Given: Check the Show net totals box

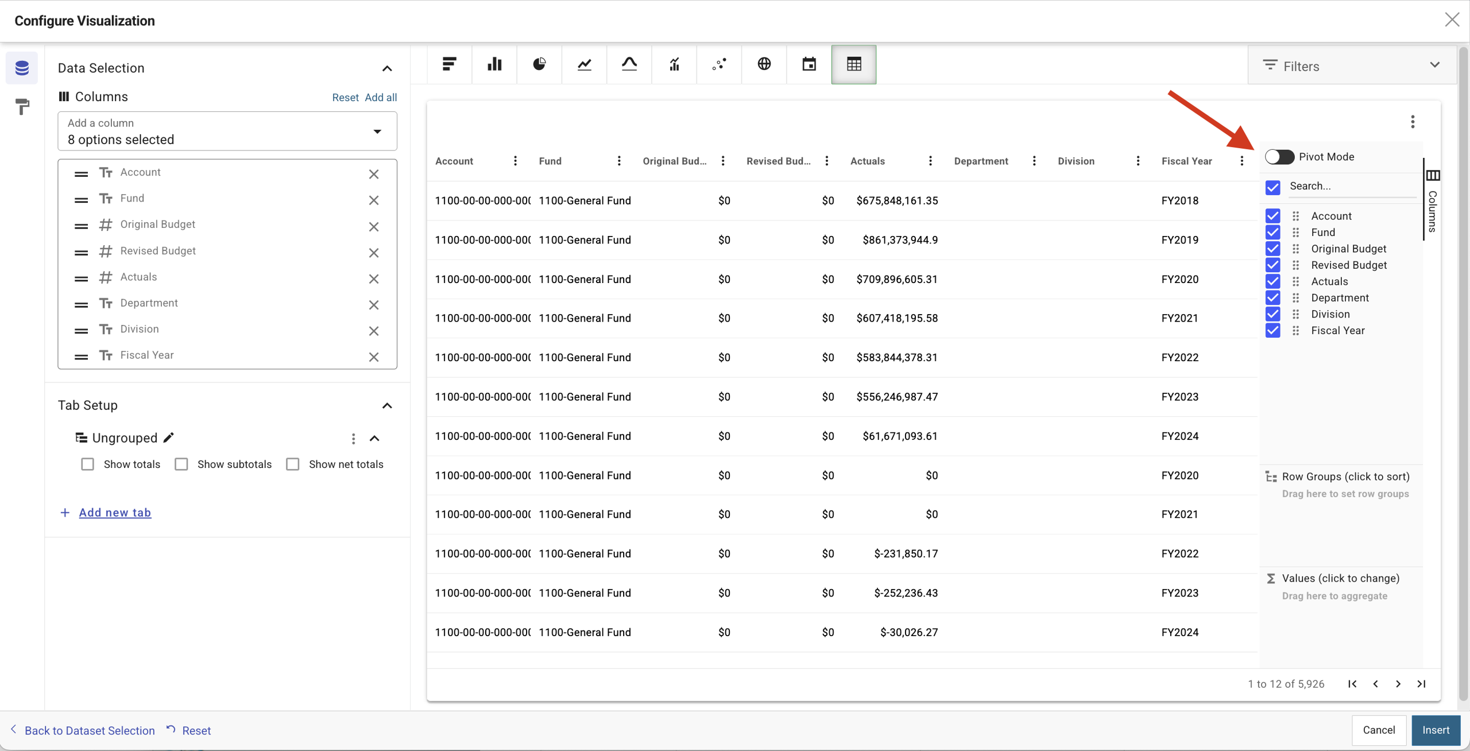Looking at the screenshot, I should pyautogui.click(x=293, y=464).
